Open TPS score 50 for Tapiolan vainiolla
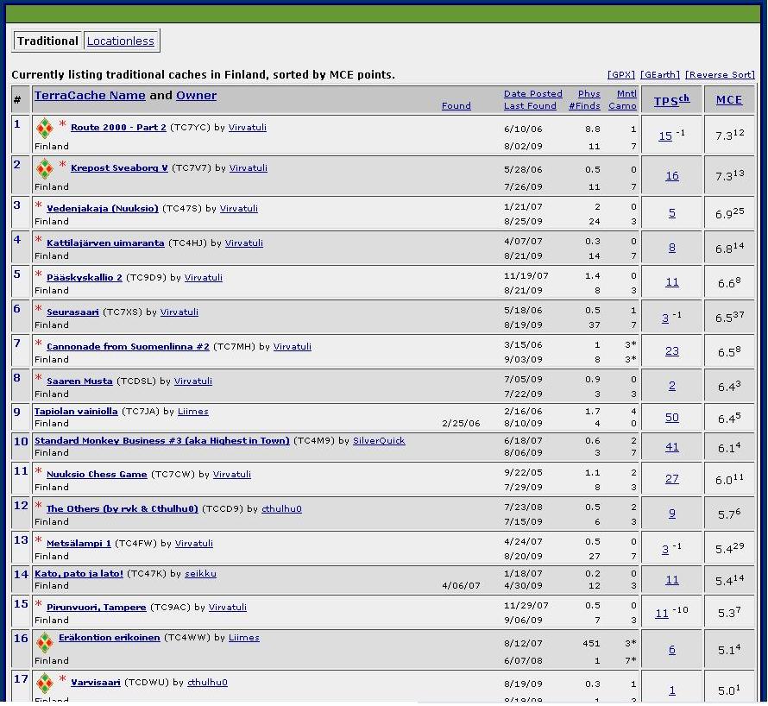The height and width of the screenshot is (706, 768). 671,418
